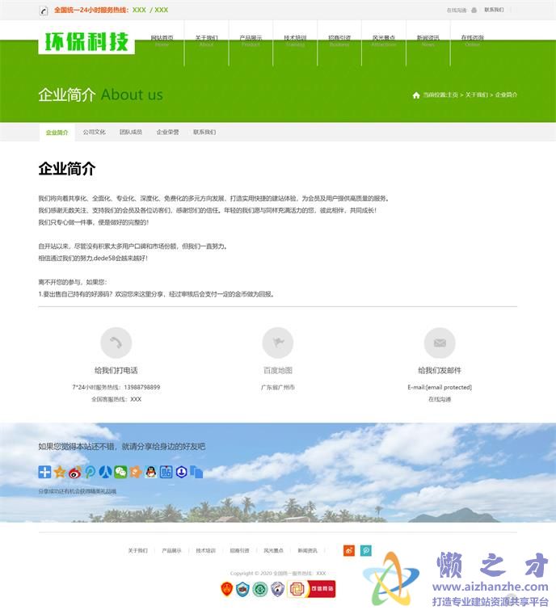Share to Renren with the blue 人 icon
556x610 pixels.
tap(105, 472)
